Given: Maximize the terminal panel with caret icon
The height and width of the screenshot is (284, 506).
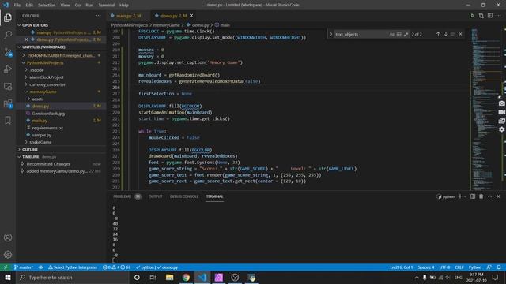Looking at the screenshot, I should point(490,196).
